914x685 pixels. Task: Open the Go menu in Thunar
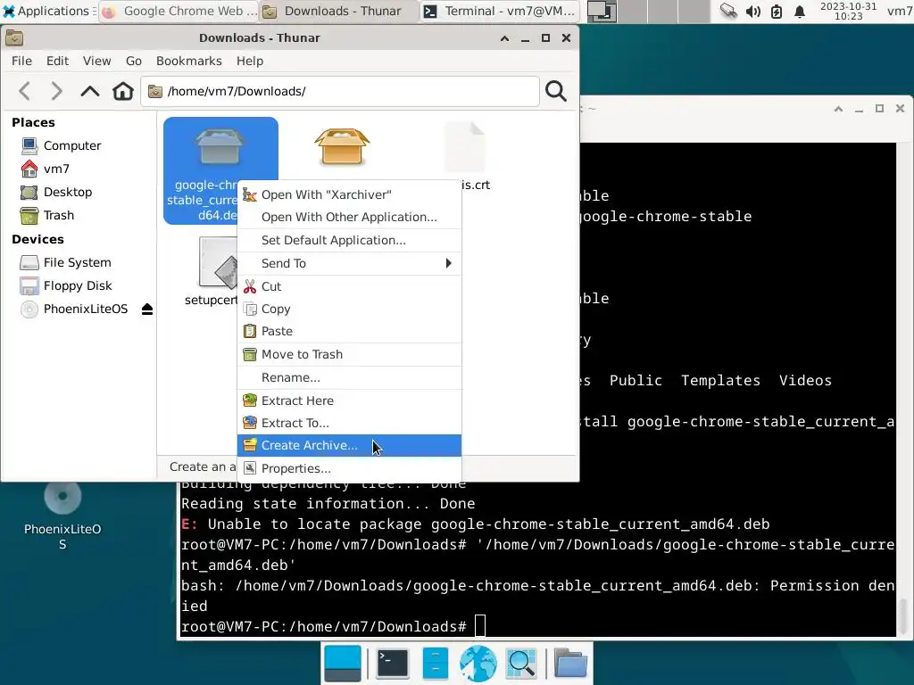pos(134,62)
